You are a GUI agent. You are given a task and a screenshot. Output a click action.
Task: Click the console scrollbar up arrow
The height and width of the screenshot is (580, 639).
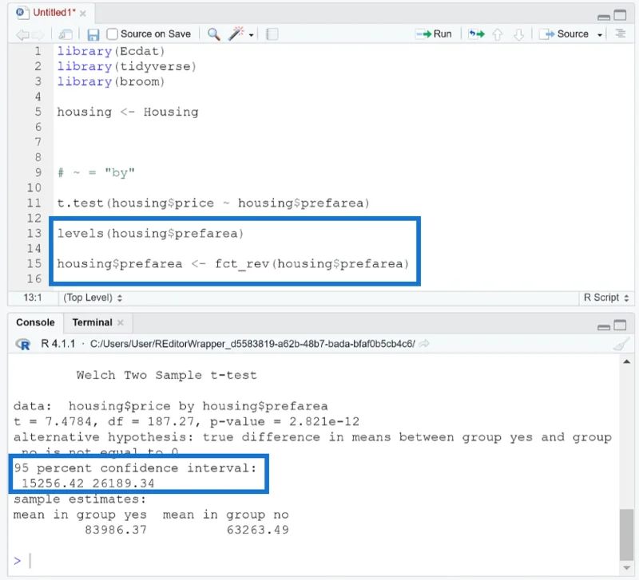[626, 361]
